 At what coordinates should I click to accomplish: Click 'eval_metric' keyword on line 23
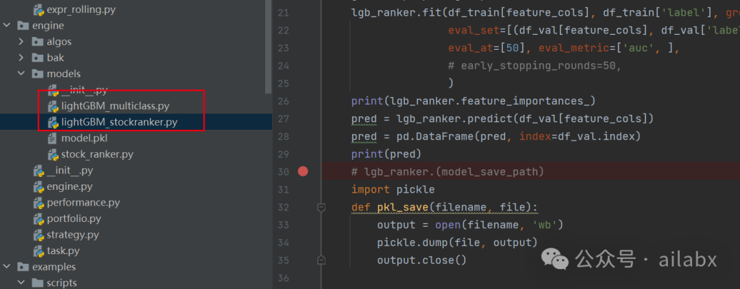coord(573,48)
